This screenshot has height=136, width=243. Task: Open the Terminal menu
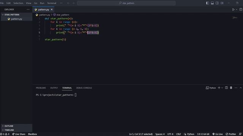[52, 3]
